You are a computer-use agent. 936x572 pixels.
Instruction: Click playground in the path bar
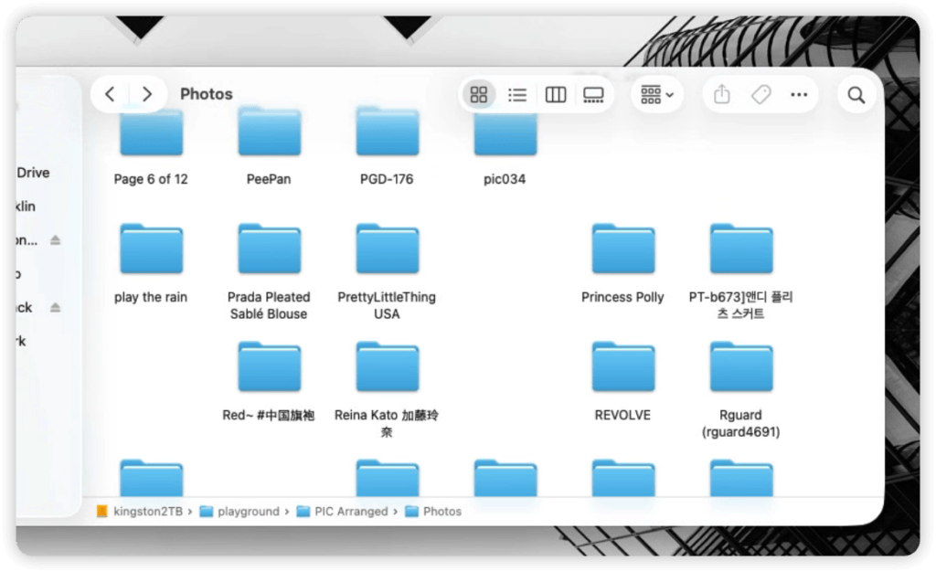(240, 511)
